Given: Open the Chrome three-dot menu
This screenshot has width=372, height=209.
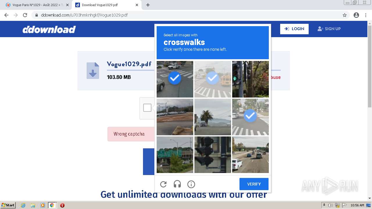Looking at the screenshot, I should pos(366,15).
